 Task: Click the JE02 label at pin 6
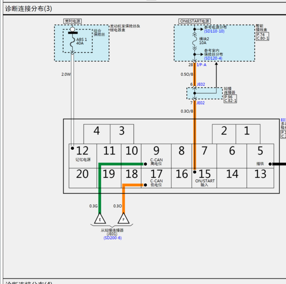[x=200, y=84]
